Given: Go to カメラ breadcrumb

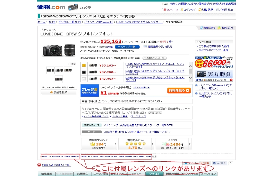Looking at the screenshot, I should (52, 22).
